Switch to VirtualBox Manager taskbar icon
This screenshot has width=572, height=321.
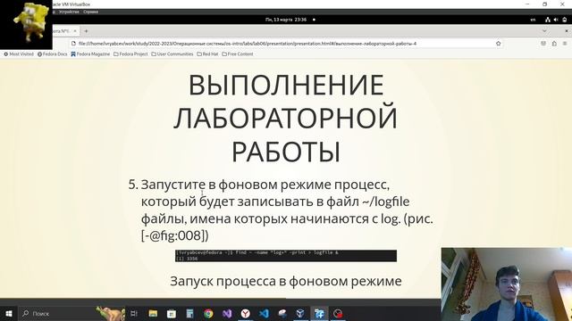point(300,313)
